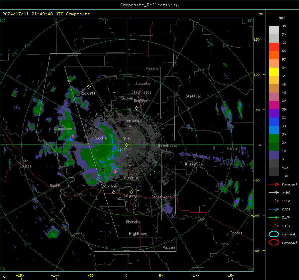Click the dBZ legend heading
299x280 pixels.
tap(282, 18)
